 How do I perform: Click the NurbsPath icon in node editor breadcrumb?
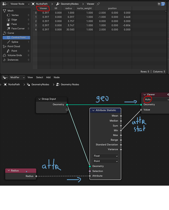pyautogui.click(x=5, y=85)
